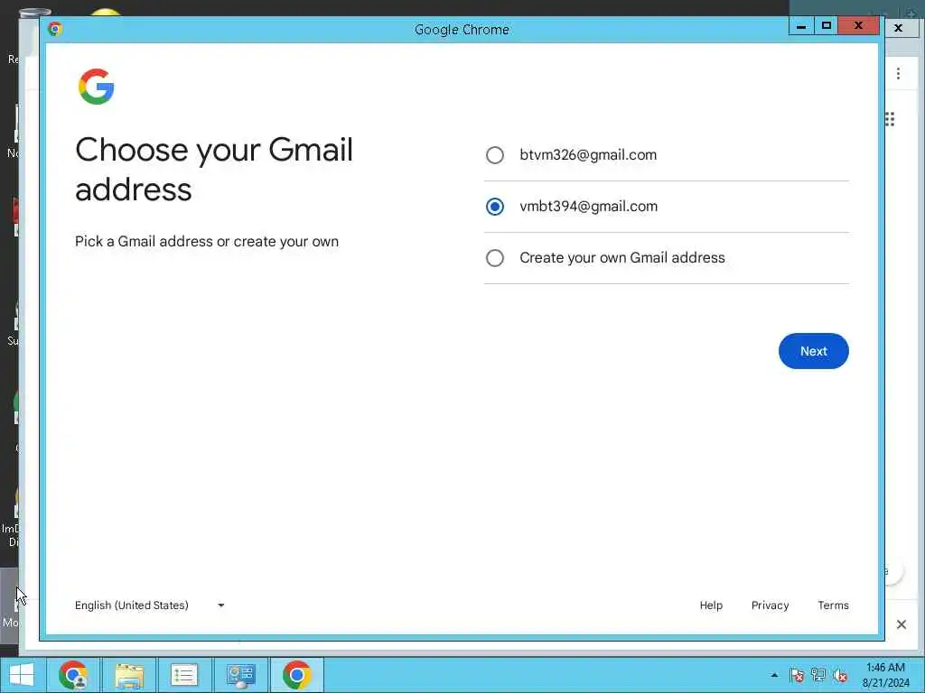Screen dimensions: 925x693
Task: Select the vmbt394@gmail.com radio button
Action: [494, 207]
